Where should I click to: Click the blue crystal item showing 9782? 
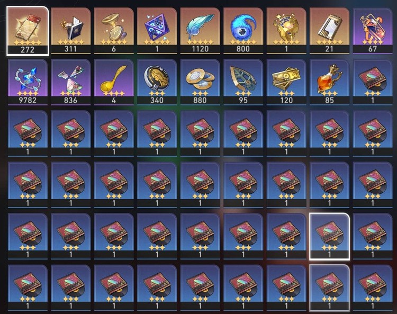click(28, 82)
